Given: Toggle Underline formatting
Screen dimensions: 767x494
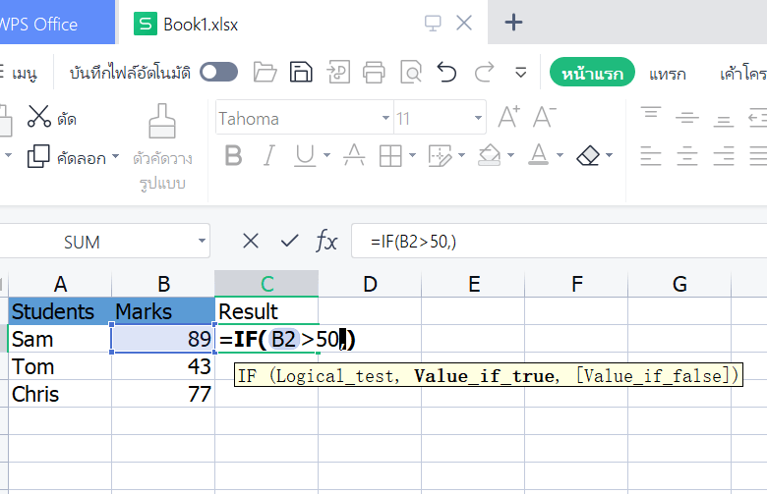Looking at the screenshot, I should 305,156.
